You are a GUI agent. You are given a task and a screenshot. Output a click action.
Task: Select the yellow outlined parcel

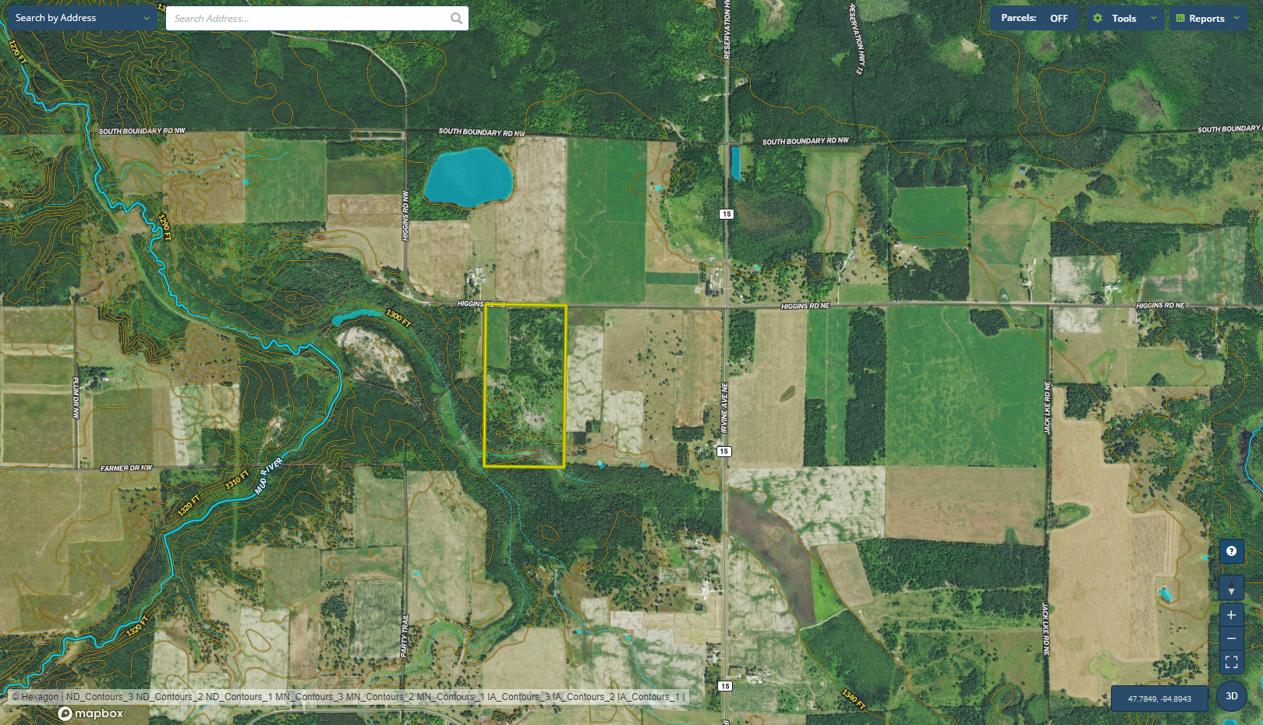pyautogui.click(x=525, y=385)
